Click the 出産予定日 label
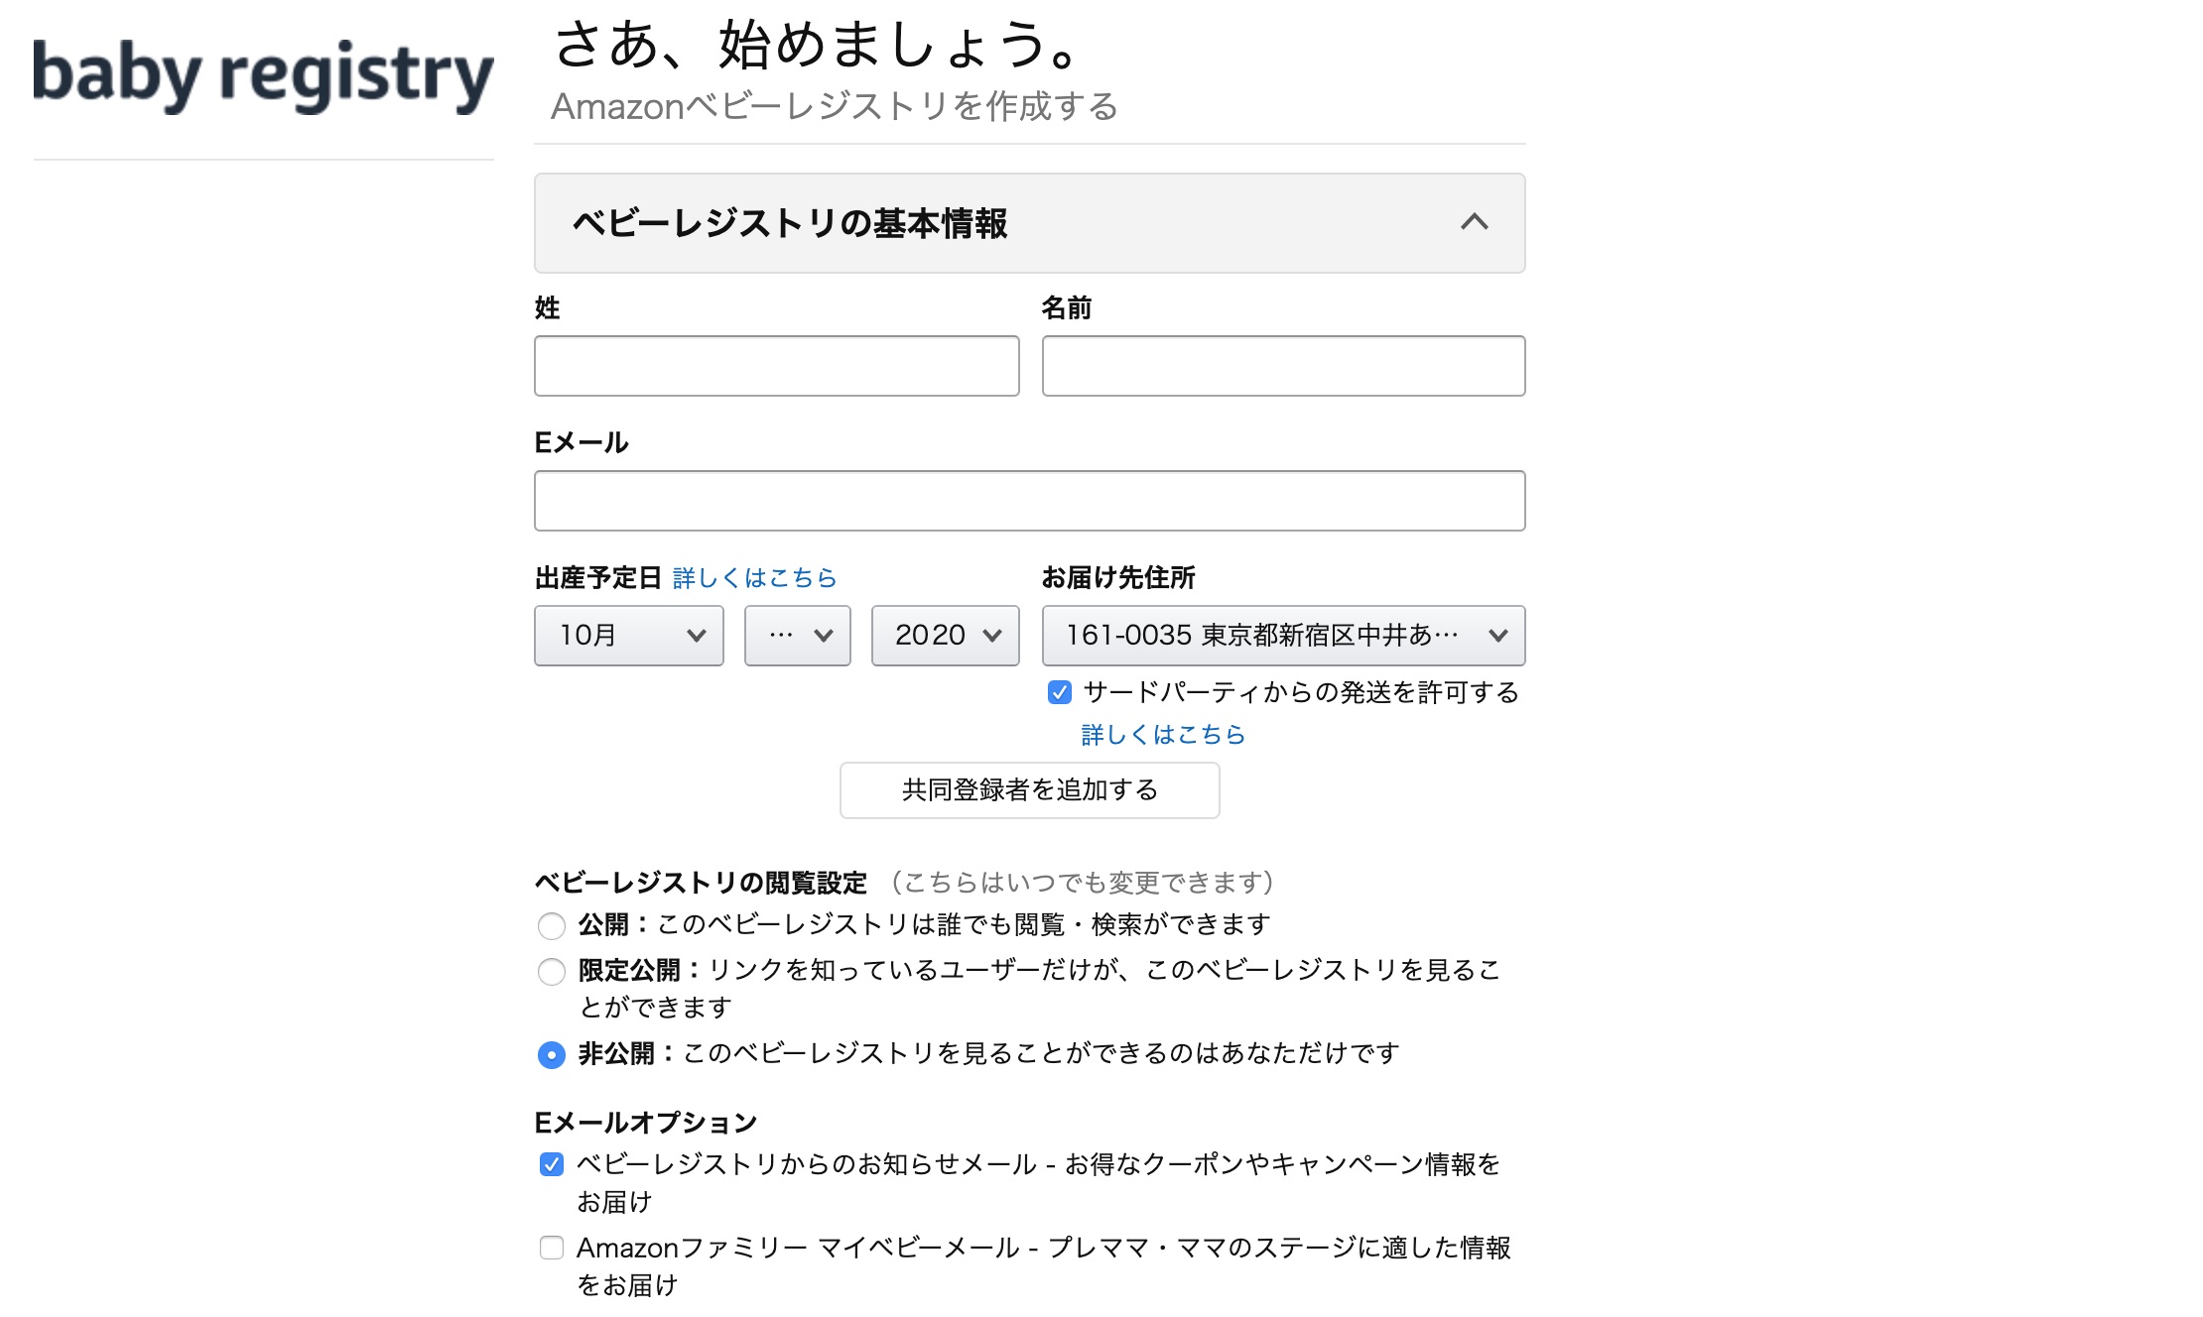Image resolution: width=2203 pixels, height=1317 pixels. coord(598,578)
